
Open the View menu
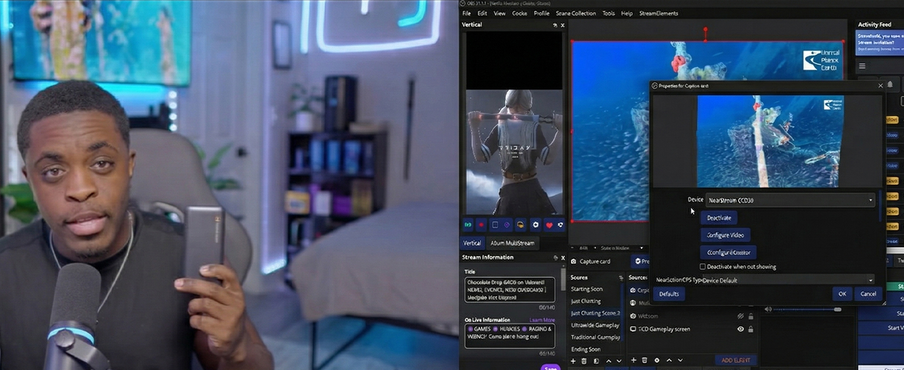pyautogui.click(x=500, y=13)
